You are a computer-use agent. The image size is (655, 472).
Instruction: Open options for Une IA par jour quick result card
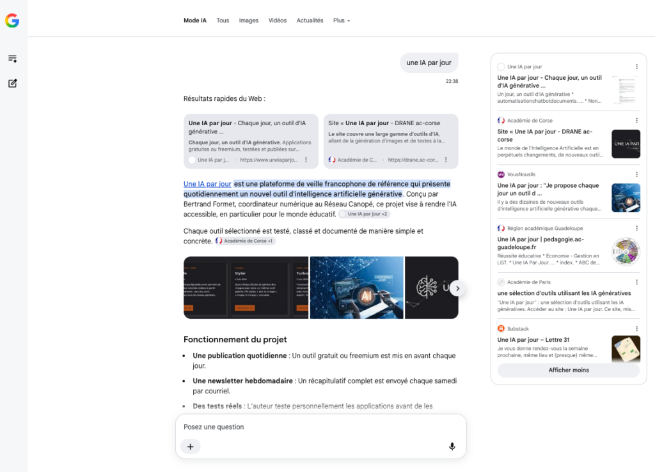click(x=306, y=160)
